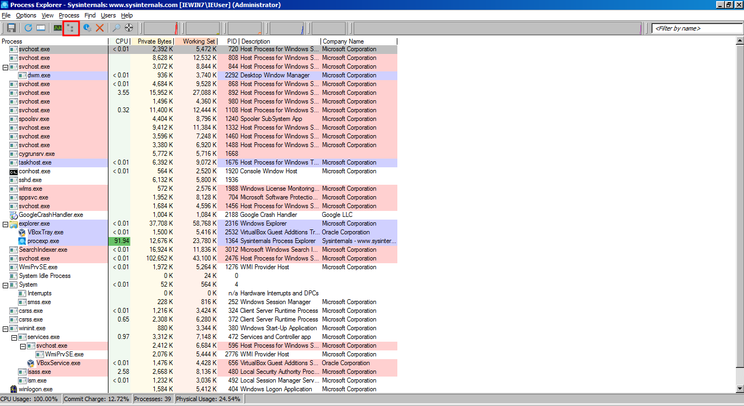This screenshot has width=744, height=406.
Task: Click the VBoxService.exe cube icon
Action: coord(31,363)
